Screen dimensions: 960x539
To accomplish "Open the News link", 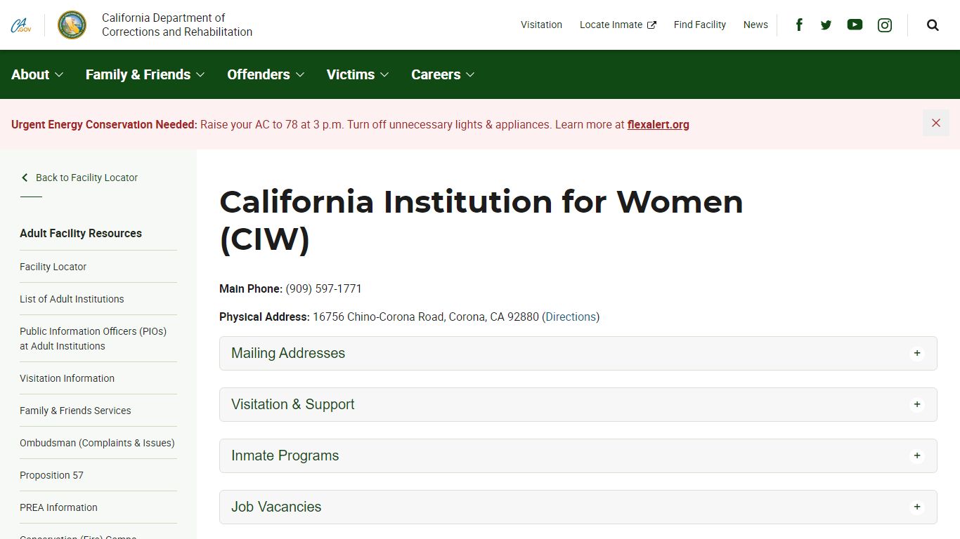I will [x=755, y=25].
